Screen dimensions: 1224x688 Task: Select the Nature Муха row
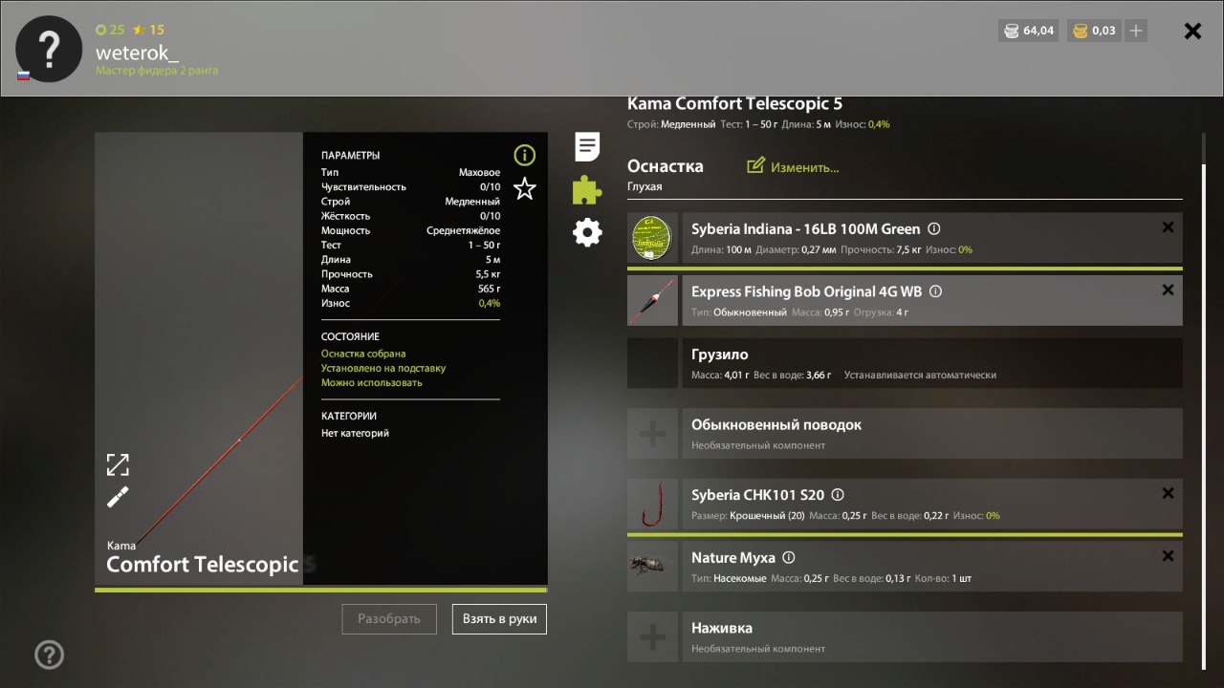click(x=932, y=566)
